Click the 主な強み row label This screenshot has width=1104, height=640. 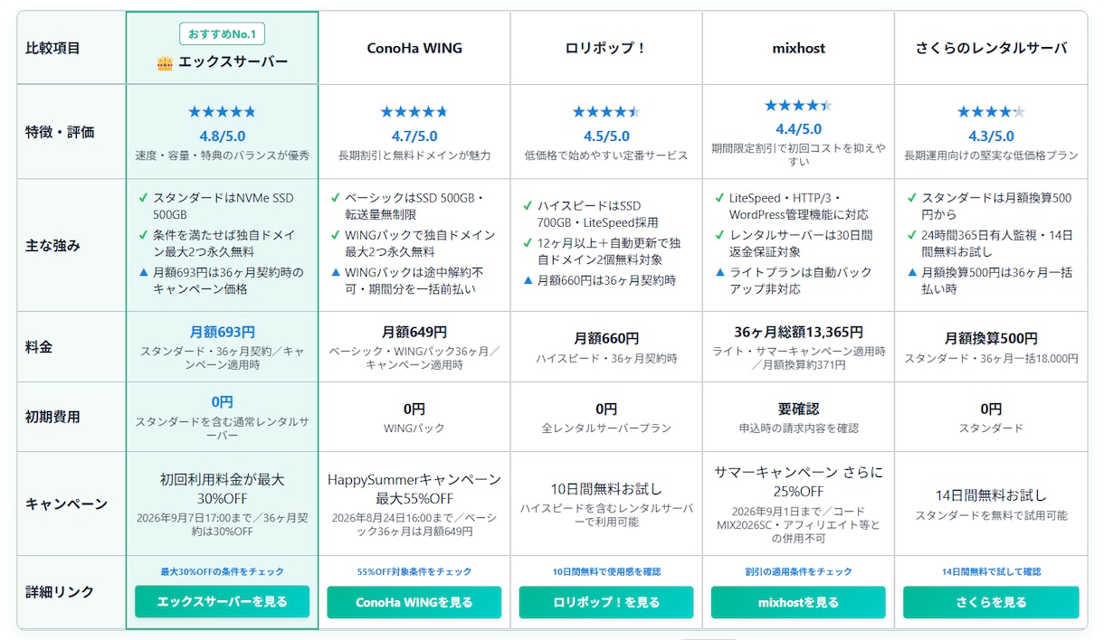pos(52,245)
